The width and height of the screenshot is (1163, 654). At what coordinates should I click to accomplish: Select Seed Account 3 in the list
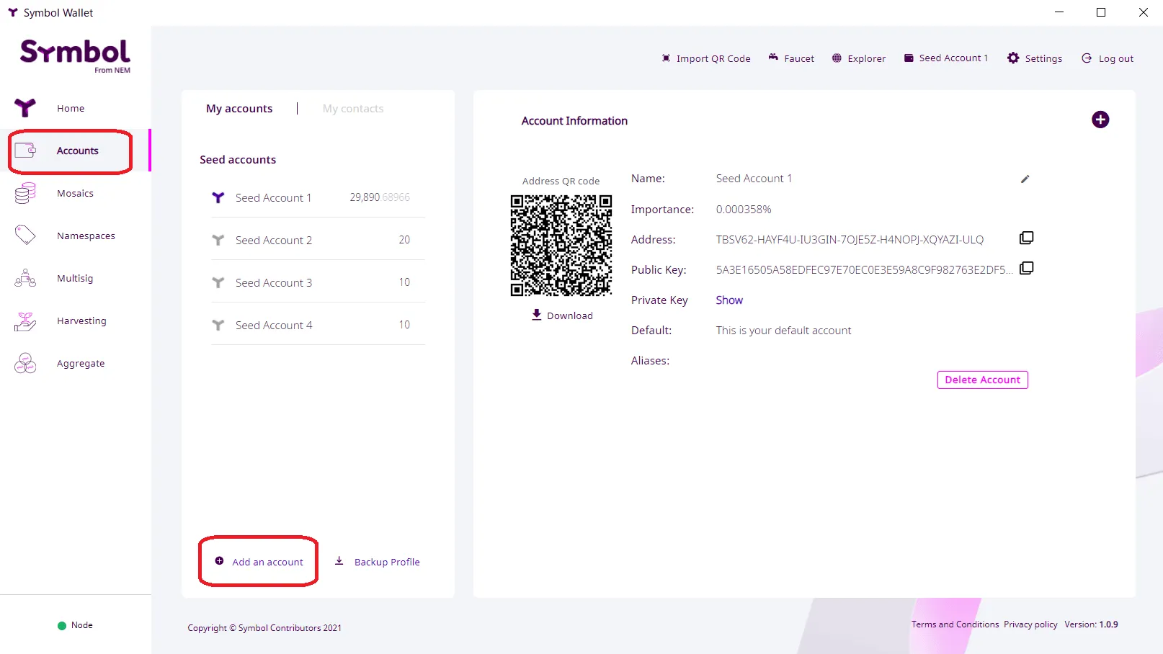point(273,282)
